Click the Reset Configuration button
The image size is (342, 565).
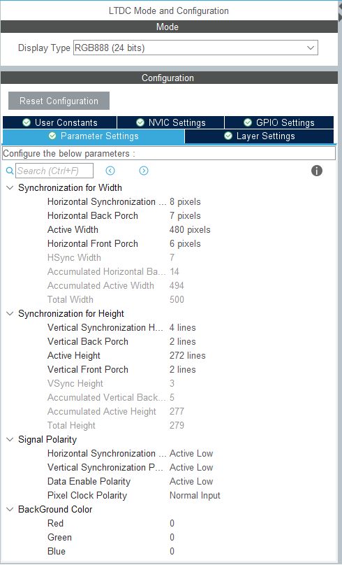tap(59, 101)
